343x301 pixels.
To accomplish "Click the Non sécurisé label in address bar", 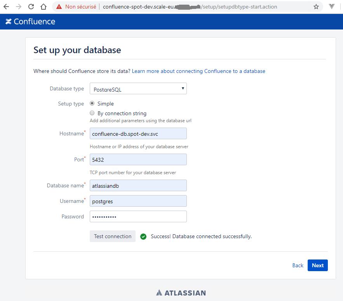I will click(x=80, y=7).
